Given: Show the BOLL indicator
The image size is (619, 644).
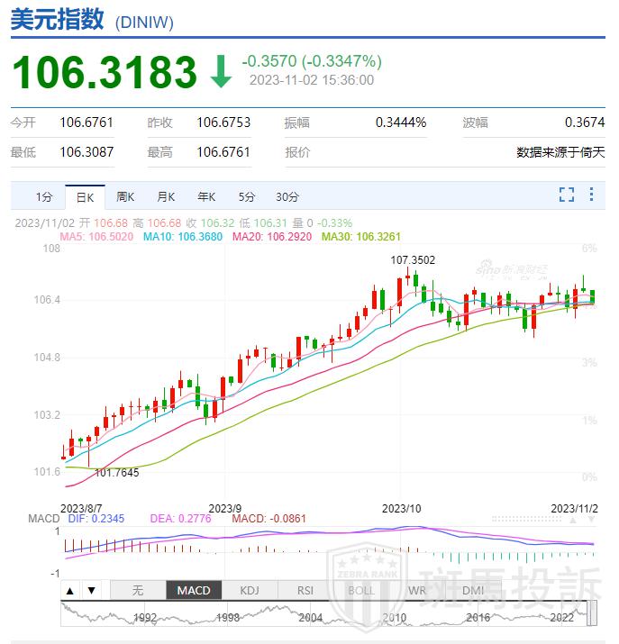Looking at the screenshot, I should tap(360, 591).
